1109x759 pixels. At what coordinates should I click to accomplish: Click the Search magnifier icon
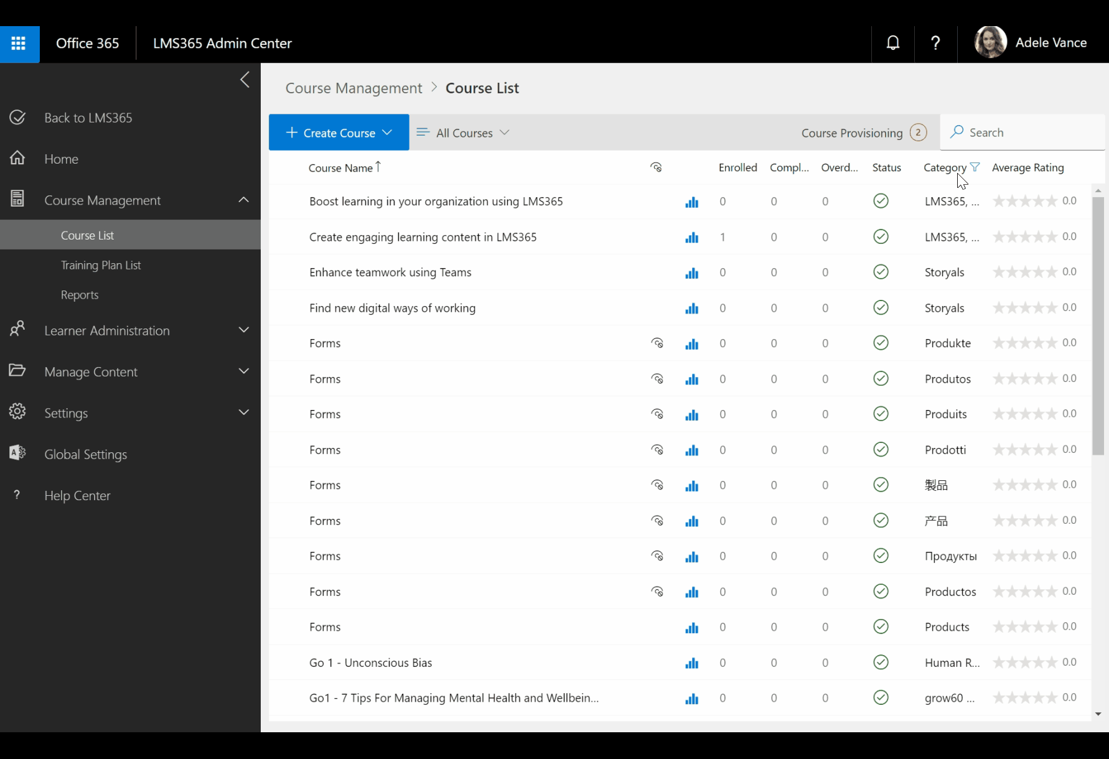957,132
